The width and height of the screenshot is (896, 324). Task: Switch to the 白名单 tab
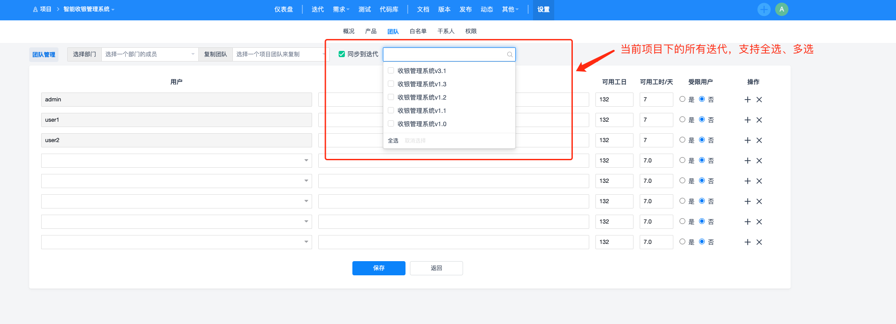pyautogui.click(x=417, y=31)
